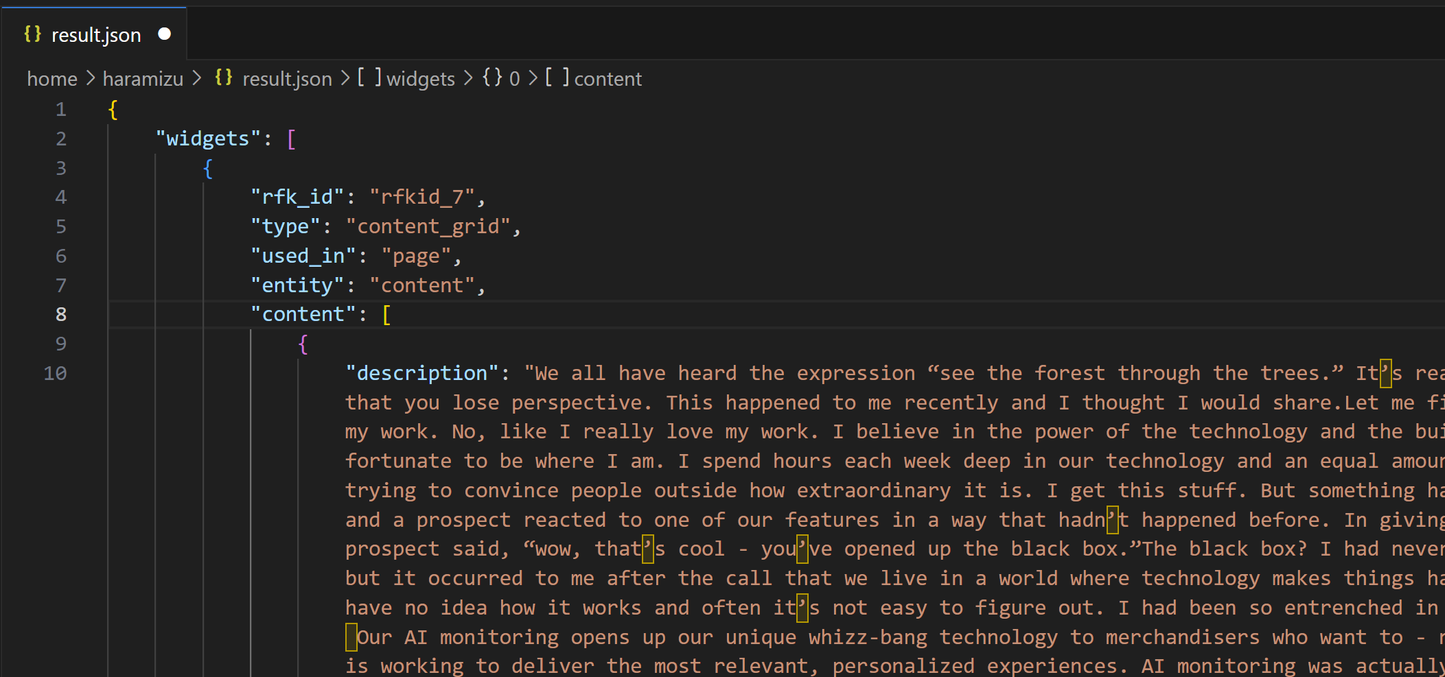Viewport: 1445px width, 677px height.
Task: Click the object icon before 0 breadcrumb
Action: 492,78
